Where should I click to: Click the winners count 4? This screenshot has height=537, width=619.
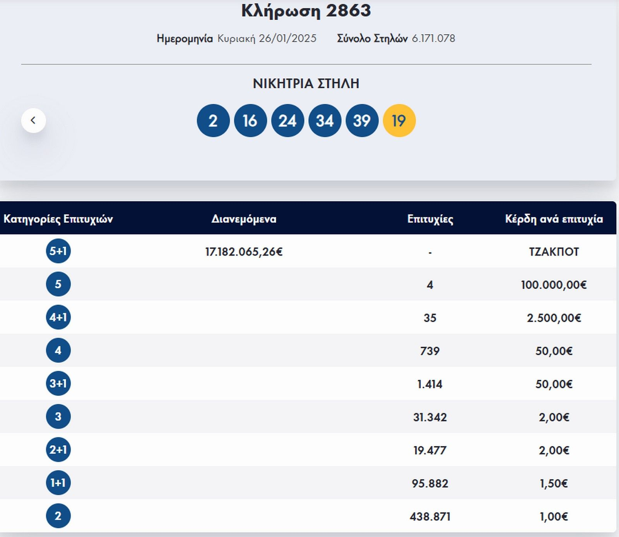coord(430,285)
